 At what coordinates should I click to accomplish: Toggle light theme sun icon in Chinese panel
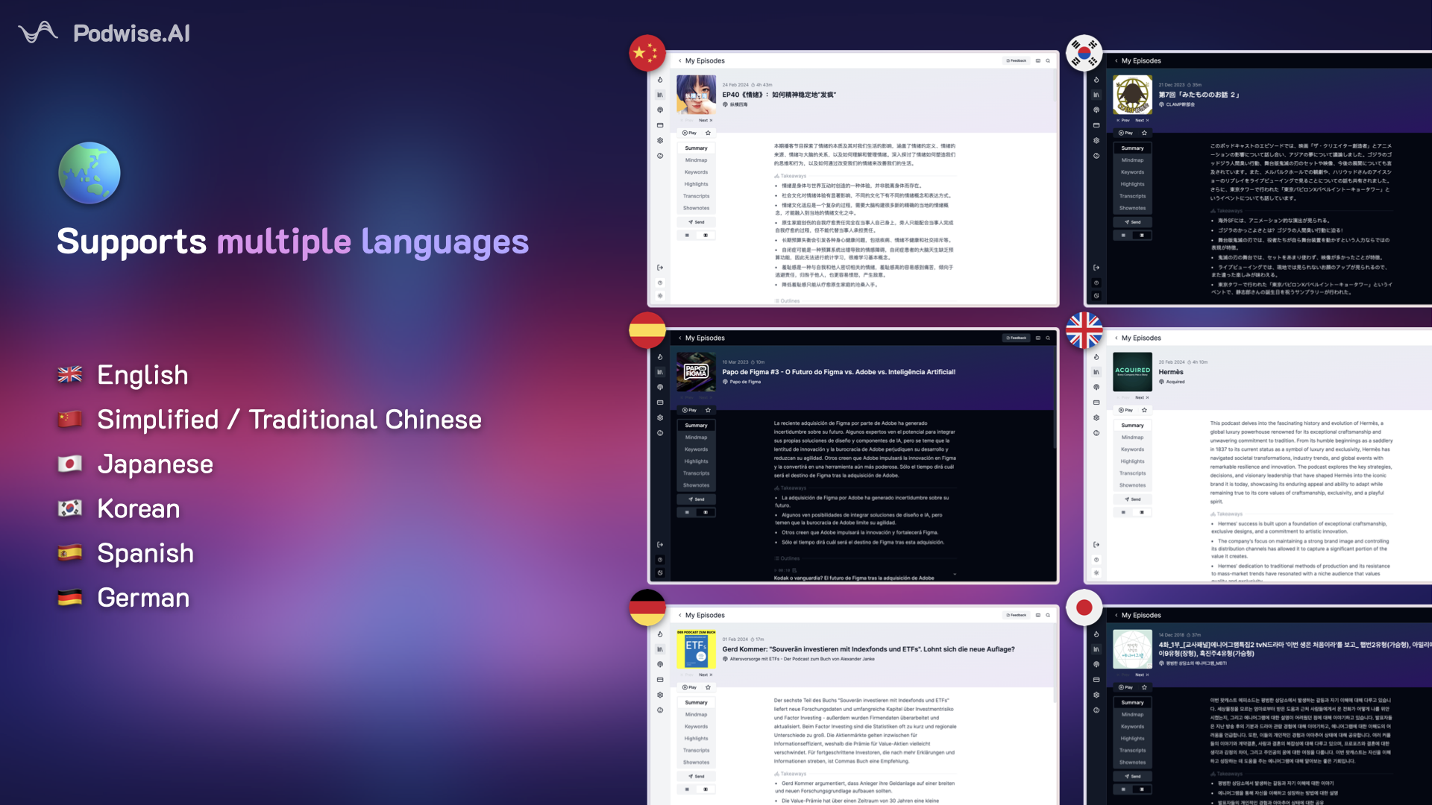660,296
